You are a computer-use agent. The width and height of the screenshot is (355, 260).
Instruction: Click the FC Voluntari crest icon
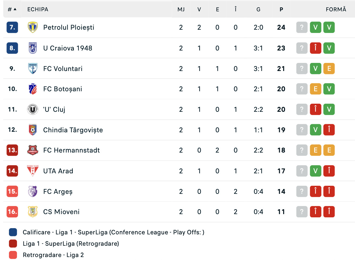[33, 69]
